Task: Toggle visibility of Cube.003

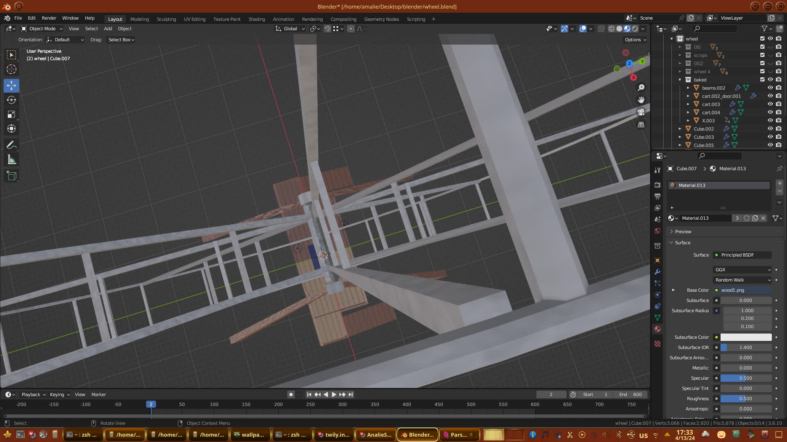Action: pos(770,137)
